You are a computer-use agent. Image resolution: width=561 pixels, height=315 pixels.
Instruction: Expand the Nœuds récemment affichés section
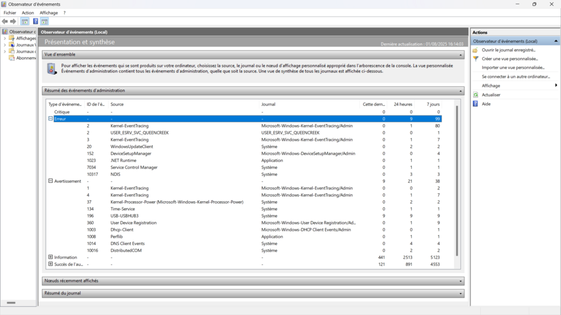point(461,281)
